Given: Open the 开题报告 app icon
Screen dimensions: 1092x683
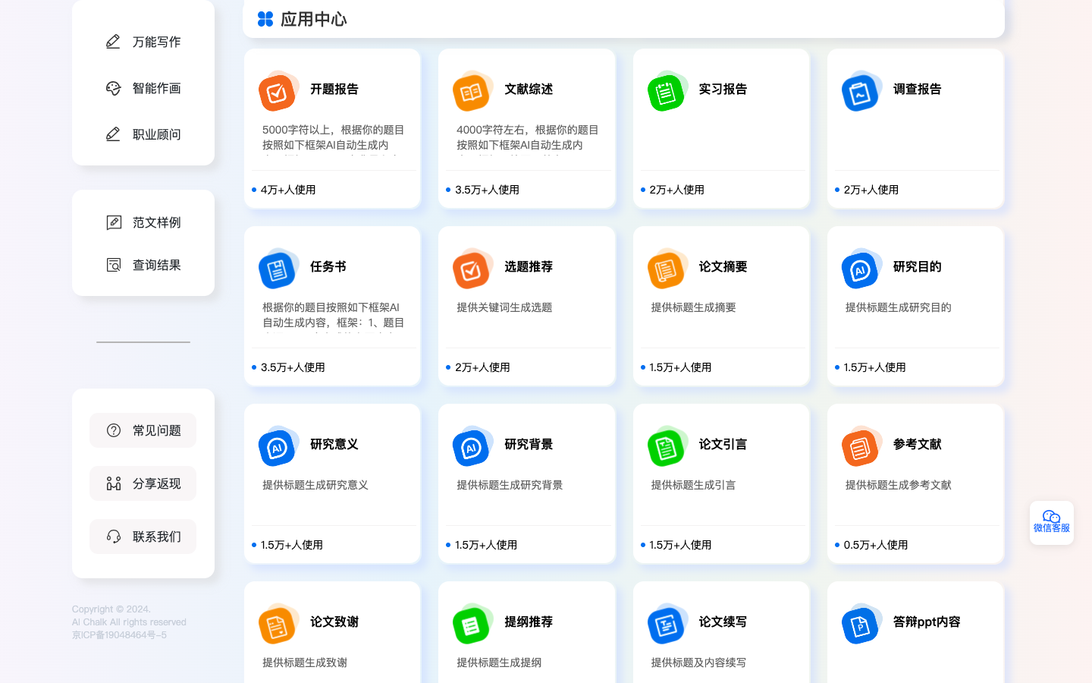Looking at the screenshot, I should coord(278,92).
